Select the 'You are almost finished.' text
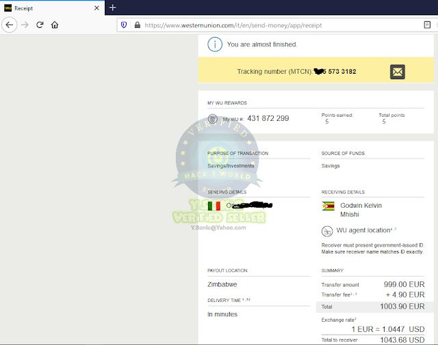Screen dimensions: 438x345 point(262,44)
